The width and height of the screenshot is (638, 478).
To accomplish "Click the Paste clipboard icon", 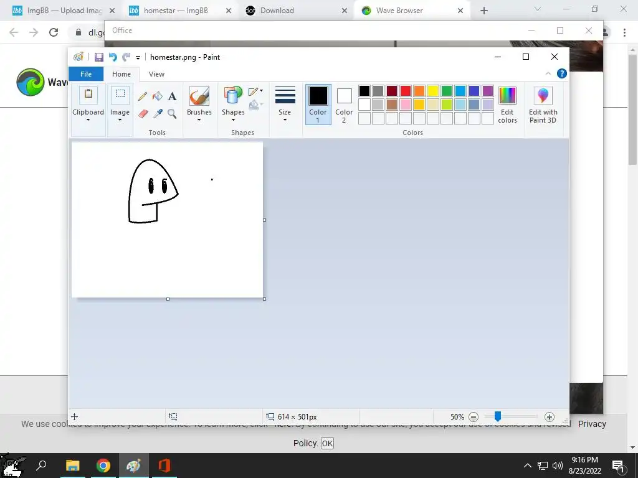I will click(x=88, y=95).
